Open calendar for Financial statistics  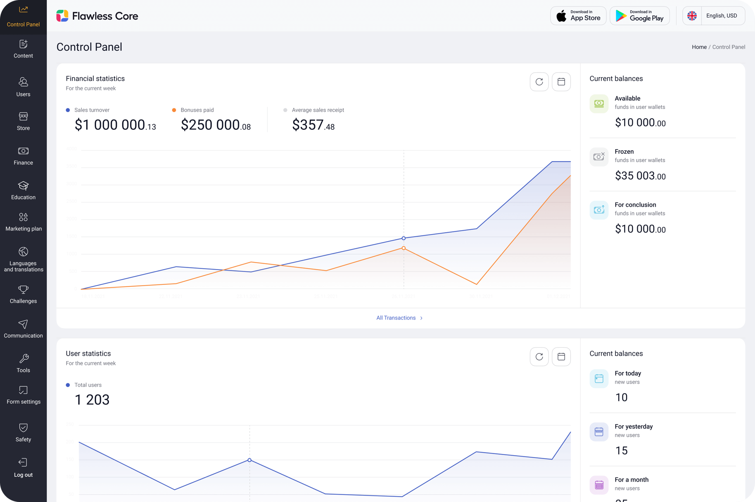tap(561, 82)
